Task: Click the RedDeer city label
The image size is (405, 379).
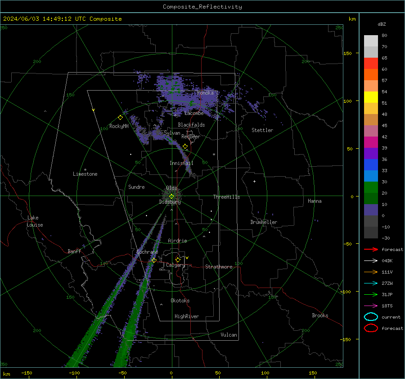Action: (191, 137)
